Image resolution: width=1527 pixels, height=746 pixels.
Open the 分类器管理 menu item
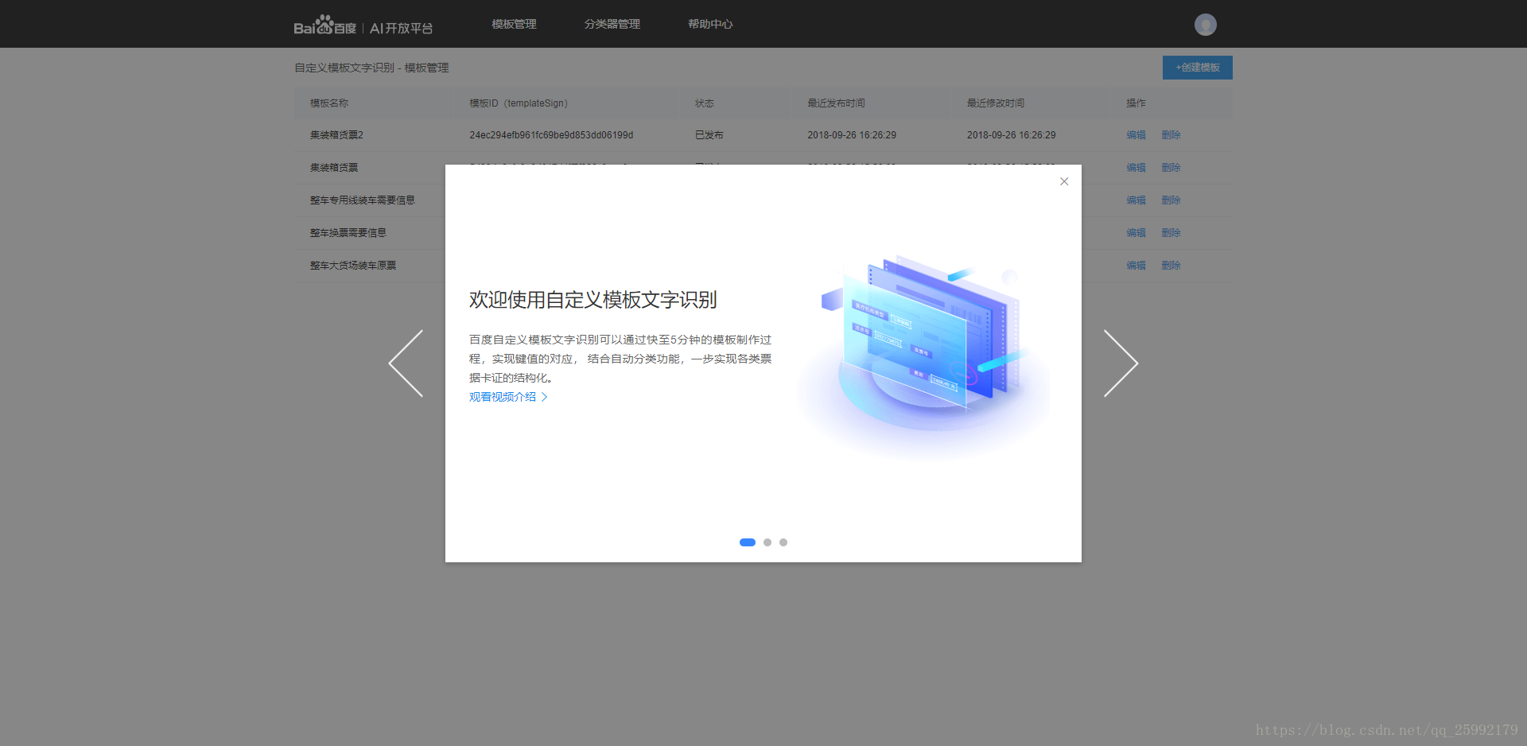pyautogui.click(x=612, y=24)
